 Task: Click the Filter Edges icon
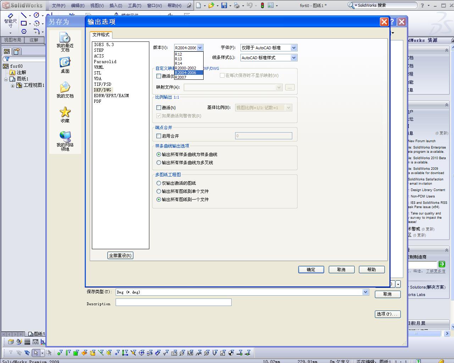coord(68,353)
